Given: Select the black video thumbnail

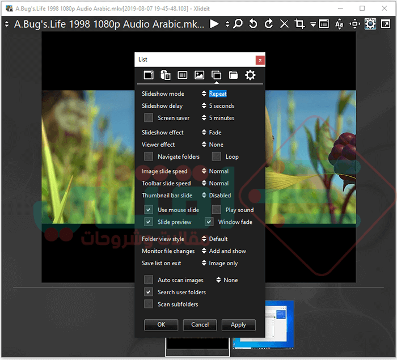Looking at the screenshot, I should tap(198, 344).
